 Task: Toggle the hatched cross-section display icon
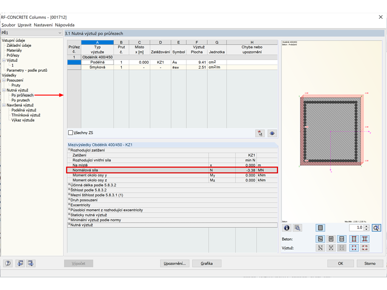click(320, 228)
